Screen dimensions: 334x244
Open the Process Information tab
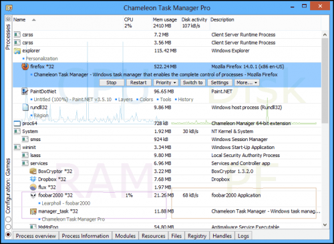click(x=86, y=236)
